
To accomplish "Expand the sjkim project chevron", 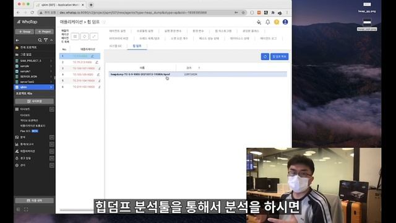I will pyautogui.click(x=51, y=87).
